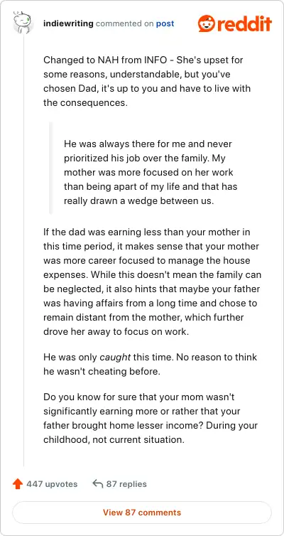Click the paragraph starting 'If the dad was earning less'

151,282
